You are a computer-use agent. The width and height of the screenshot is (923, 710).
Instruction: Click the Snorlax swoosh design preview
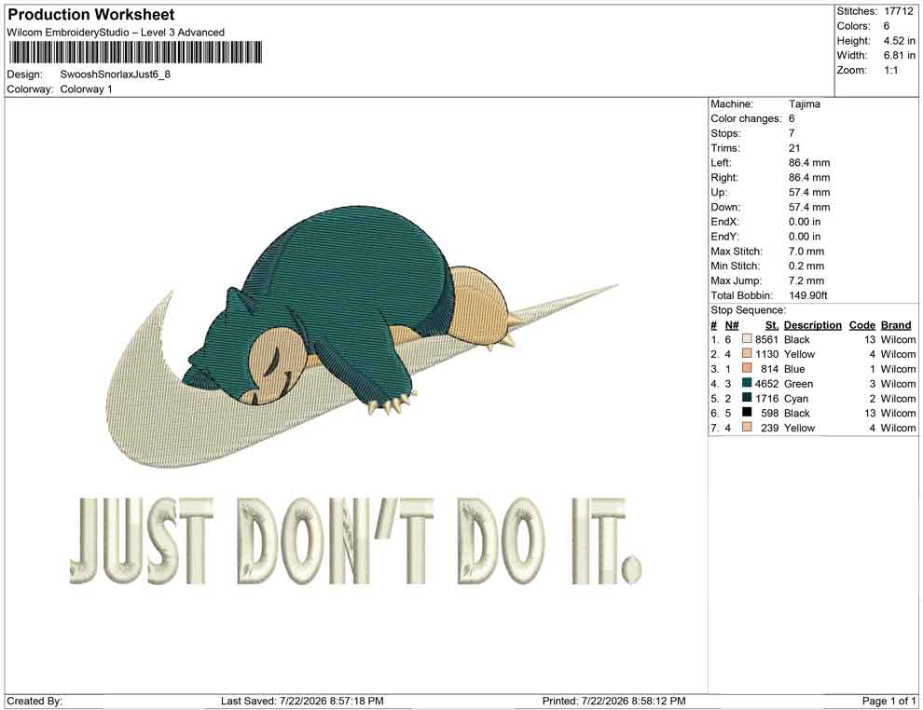point(362,335)
